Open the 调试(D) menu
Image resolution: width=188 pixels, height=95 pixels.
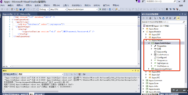pyautogui.click(x=47, y=5)
